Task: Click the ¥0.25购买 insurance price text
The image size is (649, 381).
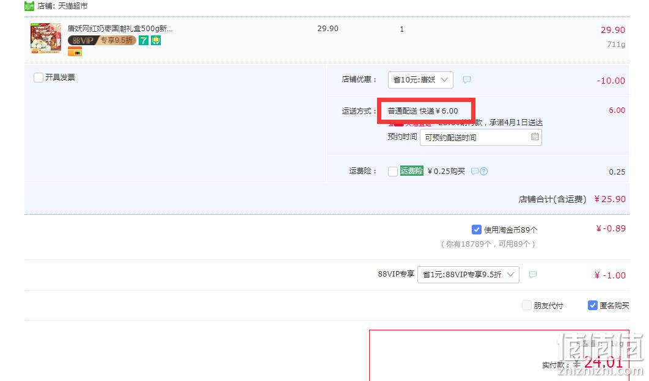Action: point(446,171)
